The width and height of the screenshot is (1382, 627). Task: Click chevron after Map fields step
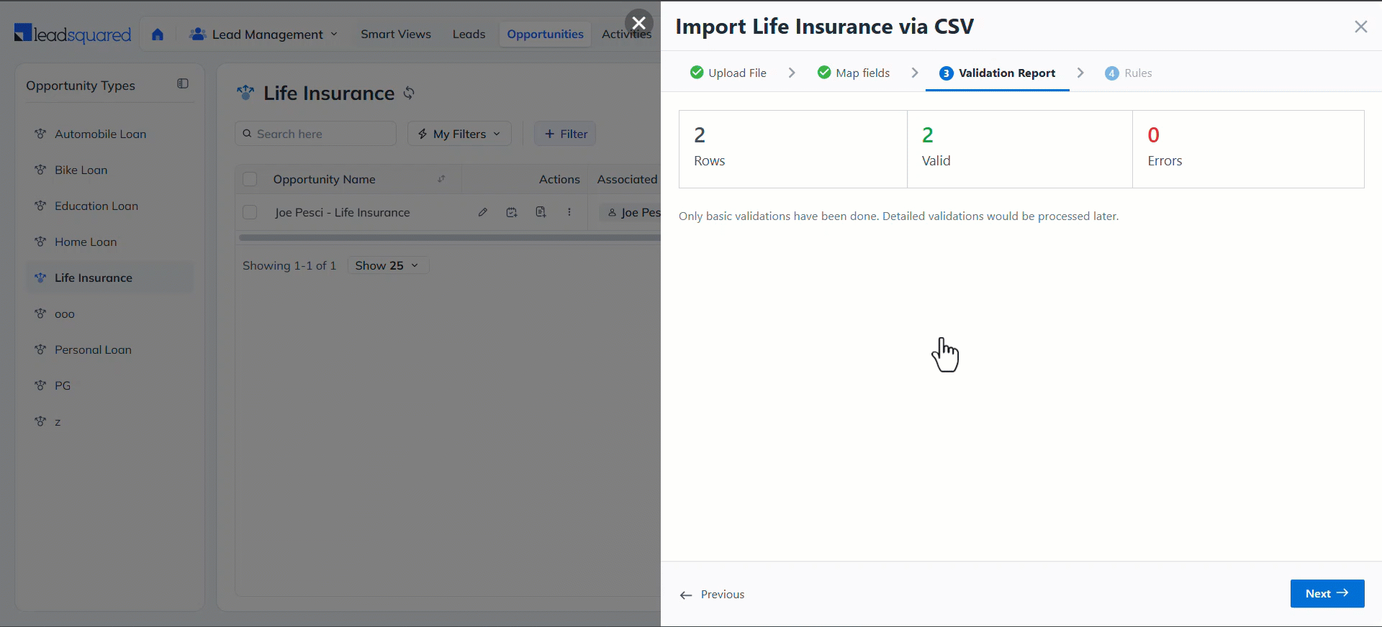(915, 73)
